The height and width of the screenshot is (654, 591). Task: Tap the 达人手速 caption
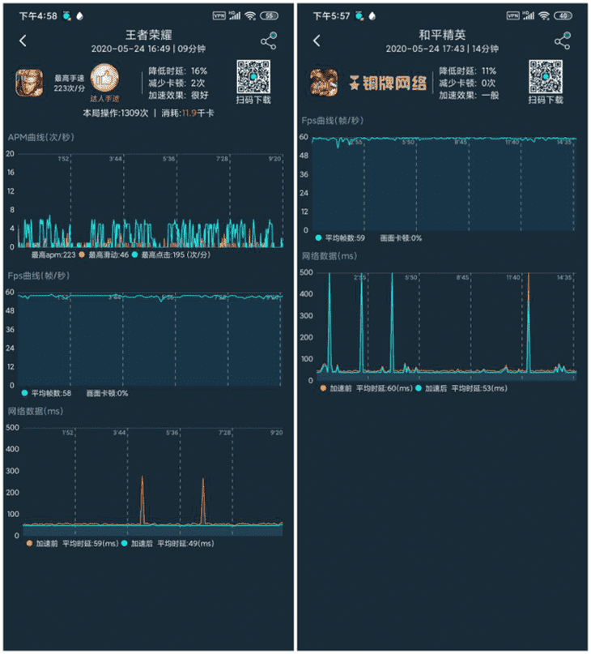[x=104, y=98]
